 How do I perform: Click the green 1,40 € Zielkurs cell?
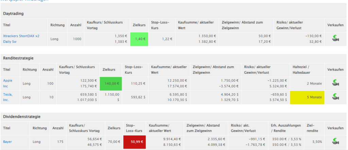tap(139, 39)
